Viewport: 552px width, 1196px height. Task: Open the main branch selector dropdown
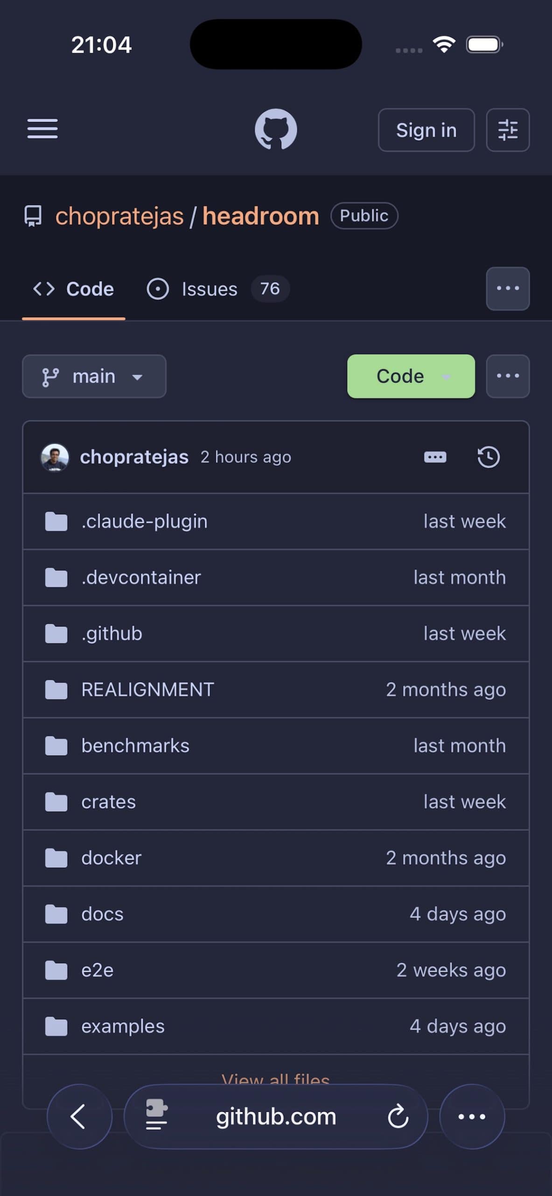[x=94, y=376]
